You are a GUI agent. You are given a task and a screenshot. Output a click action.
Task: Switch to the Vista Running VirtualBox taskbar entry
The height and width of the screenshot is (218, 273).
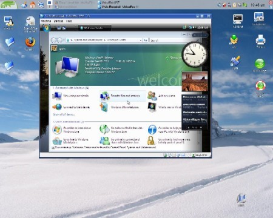click(118, 7)
